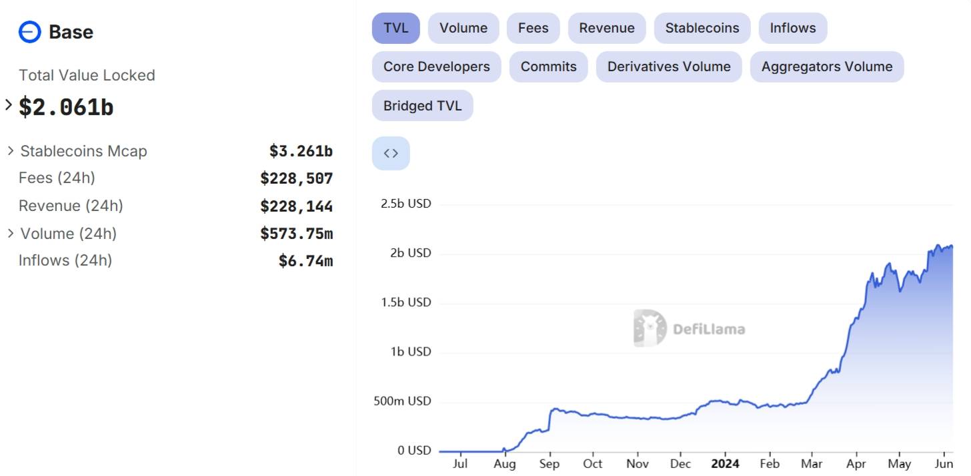Open the embed chart code icon
Viewport: 971px width, 476px height.
pyautogui.click(x=391, y=153)
